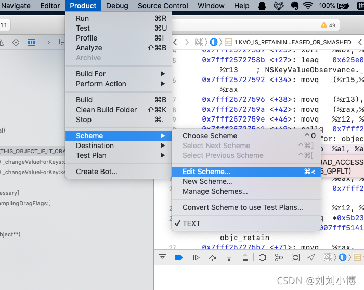The height and width of the screenshot is (290, 364).
Task: Click the thread icon in the jump bar
Action: (x=214, y=42)
